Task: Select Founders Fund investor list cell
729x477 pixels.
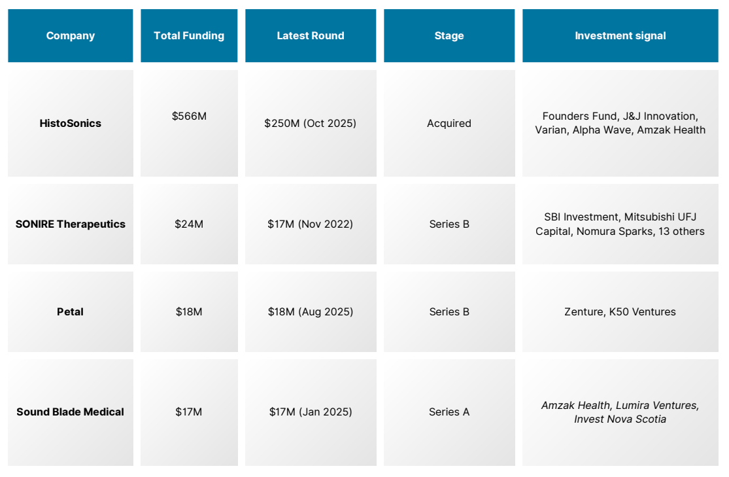Action: tap(620, 123)
